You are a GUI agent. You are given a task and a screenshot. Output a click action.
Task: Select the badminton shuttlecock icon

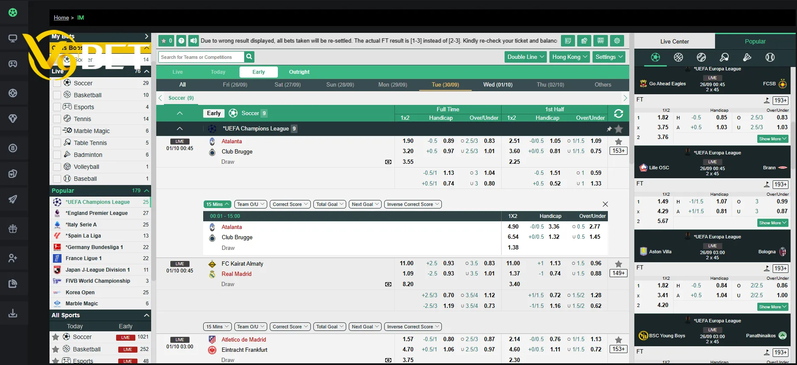tap(747, 57)
